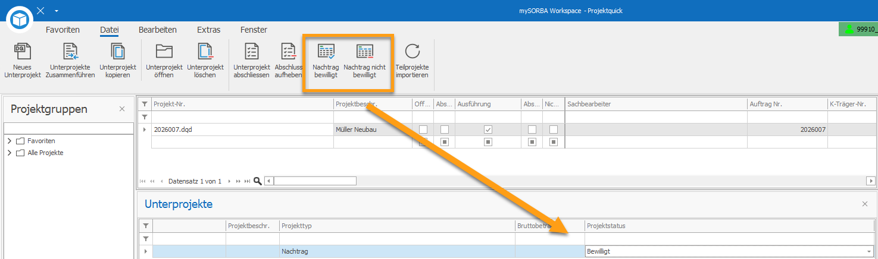Click the Unterprojekt löschen icon
Image resolution: width=878 pixels, height=259 pixels.
click(x=205, y=52)
